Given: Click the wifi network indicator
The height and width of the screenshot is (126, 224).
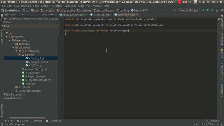Looking at the screenshot, I should [190, 2].
